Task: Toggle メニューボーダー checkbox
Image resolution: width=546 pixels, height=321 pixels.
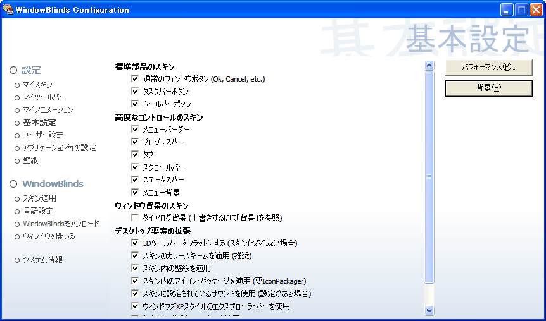Action: (x=135, y=129)
